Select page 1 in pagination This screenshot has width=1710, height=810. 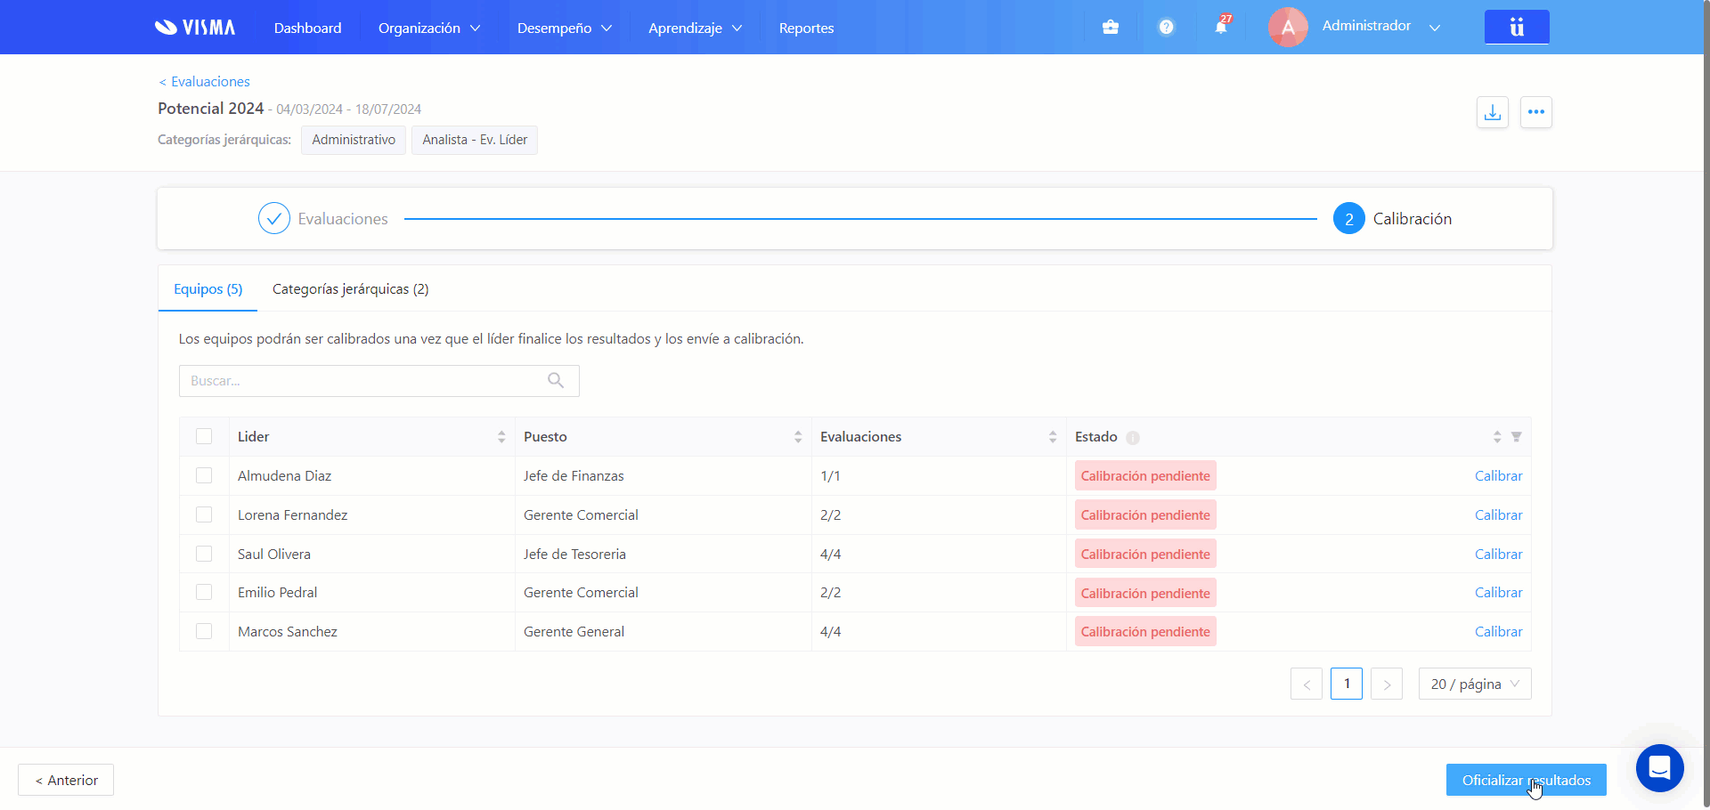[x=1347, y=684]
